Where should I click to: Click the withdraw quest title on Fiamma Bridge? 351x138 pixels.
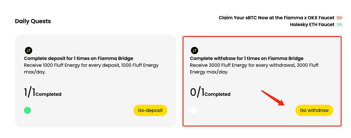(246, 59)
